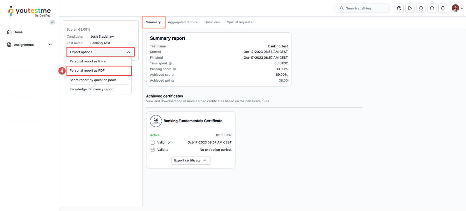Viewport: 466px width, 211px height.
Task: Open the chat messages icon
Action: point(432,8)
